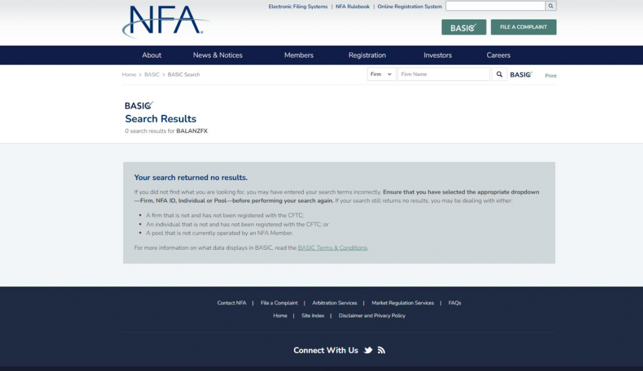This screenshot has width=643, height=371.
Task: Open the Members menu
Action: pos(298,55)
